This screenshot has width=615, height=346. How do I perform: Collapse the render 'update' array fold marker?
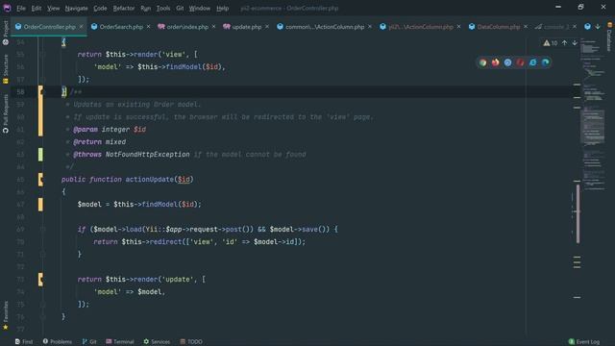(42, 280)
